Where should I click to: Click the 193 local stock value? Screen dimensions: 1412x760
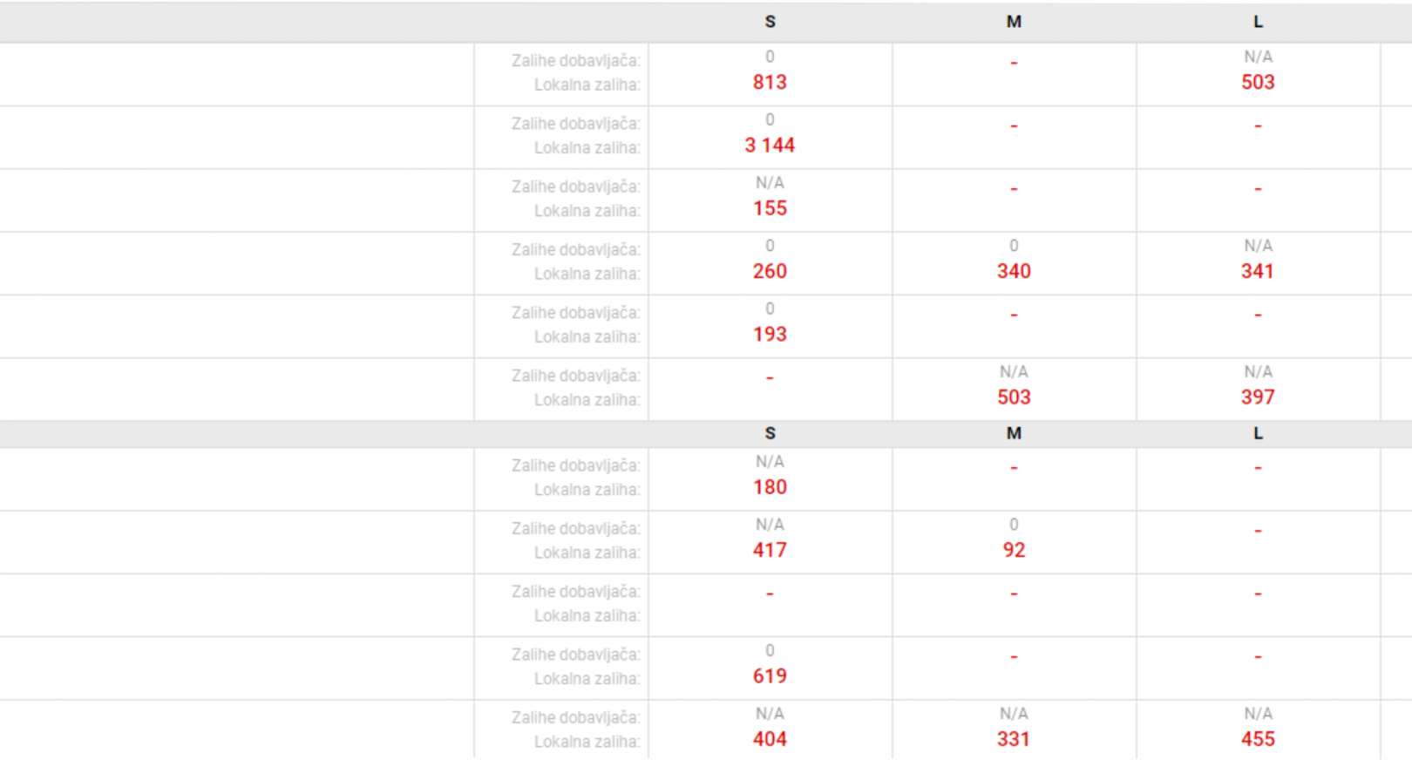(x=770, y=334)
